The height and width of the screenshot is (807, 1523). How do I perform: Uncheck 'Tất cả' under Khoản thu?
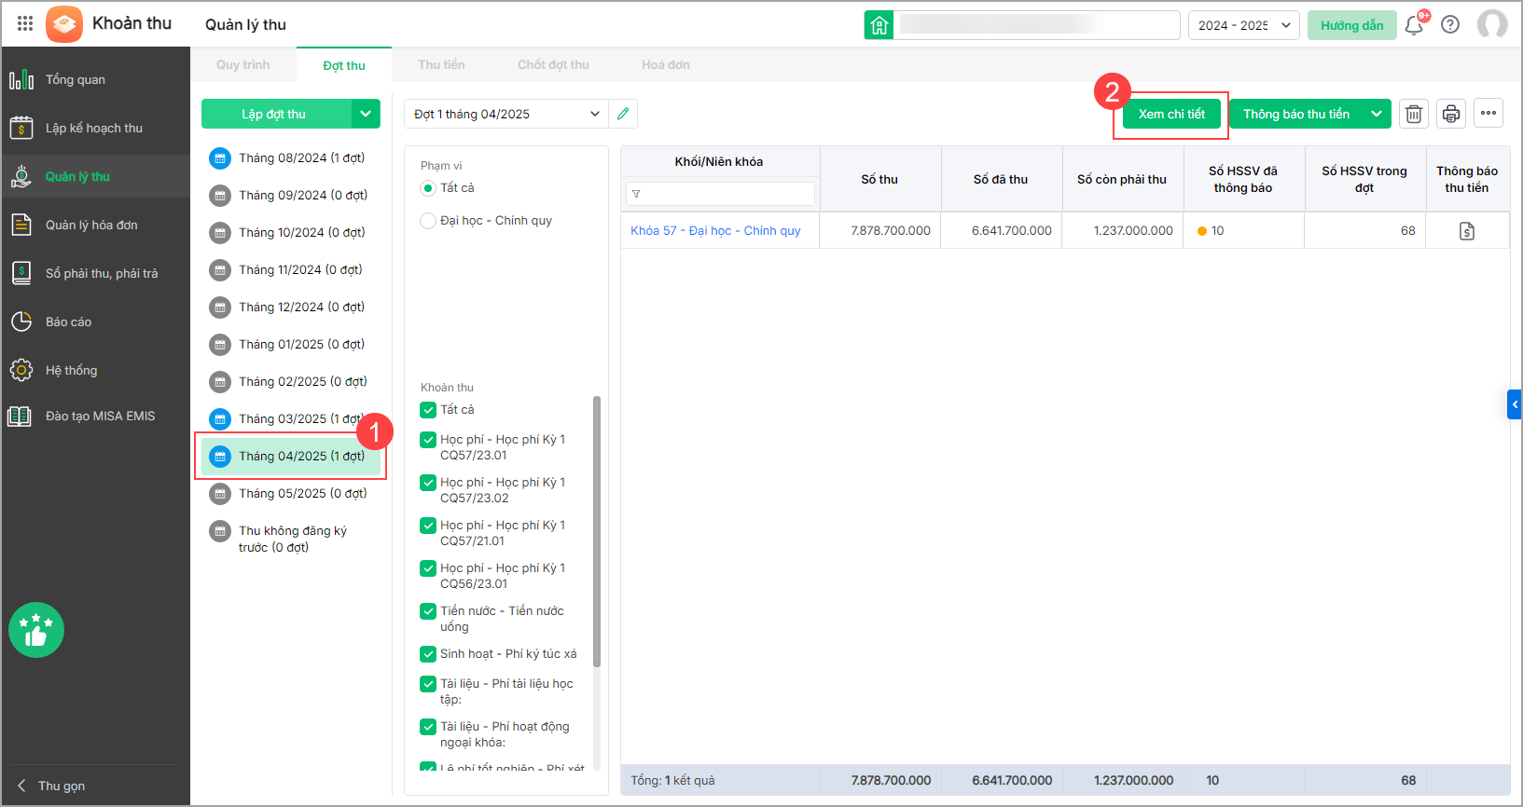point(428,410)
